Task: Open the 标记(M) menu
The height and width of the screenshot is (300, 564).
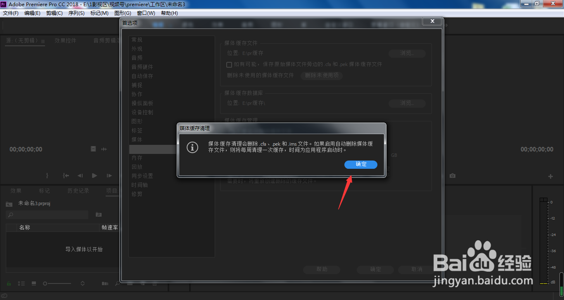Action: click(100, 13)
